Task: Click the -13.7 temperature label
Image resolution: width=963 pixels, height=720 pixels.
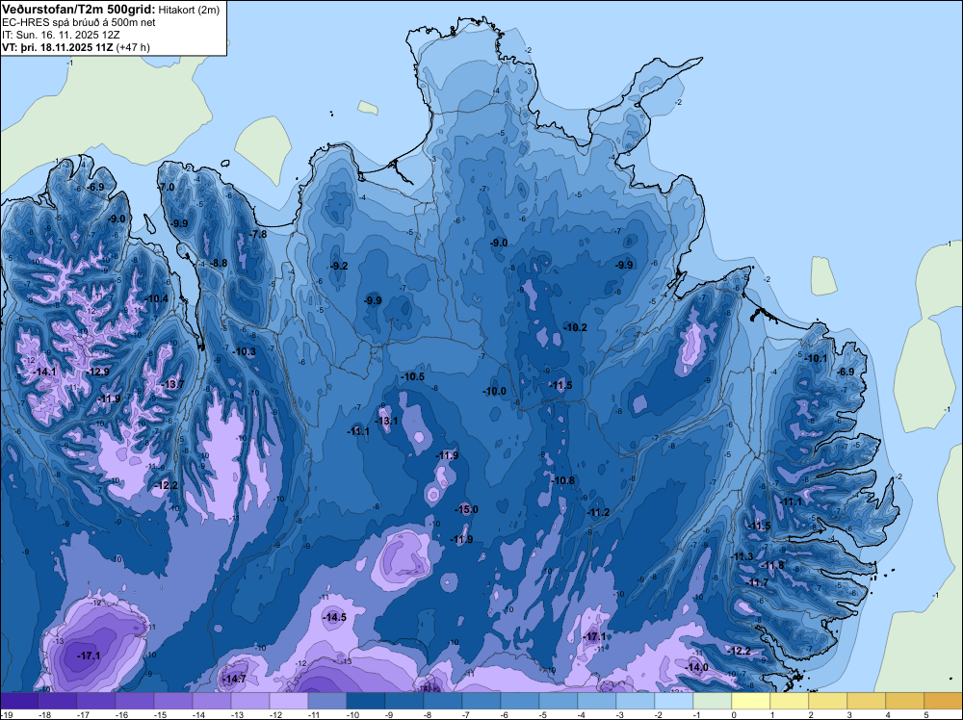Action: 172,384
